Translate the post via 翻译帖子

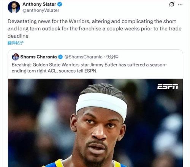[x=16, y=43]
